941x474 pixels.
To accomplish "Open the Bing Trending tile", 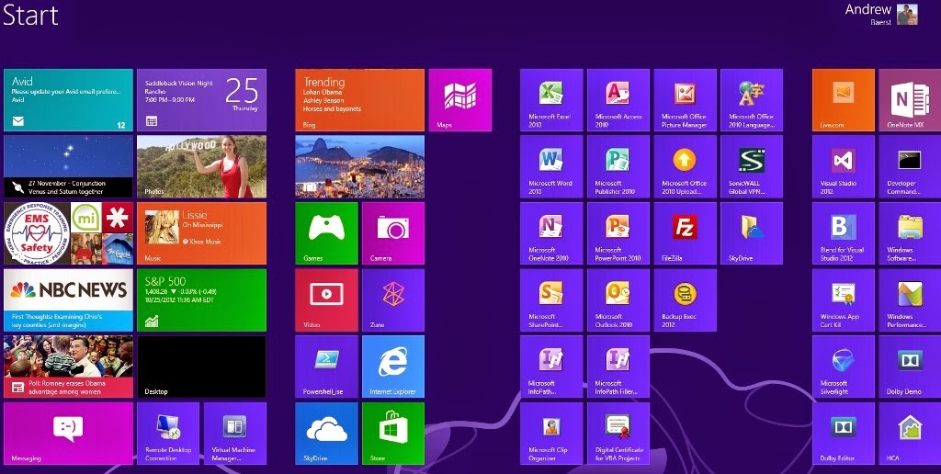I will [359, 100].
